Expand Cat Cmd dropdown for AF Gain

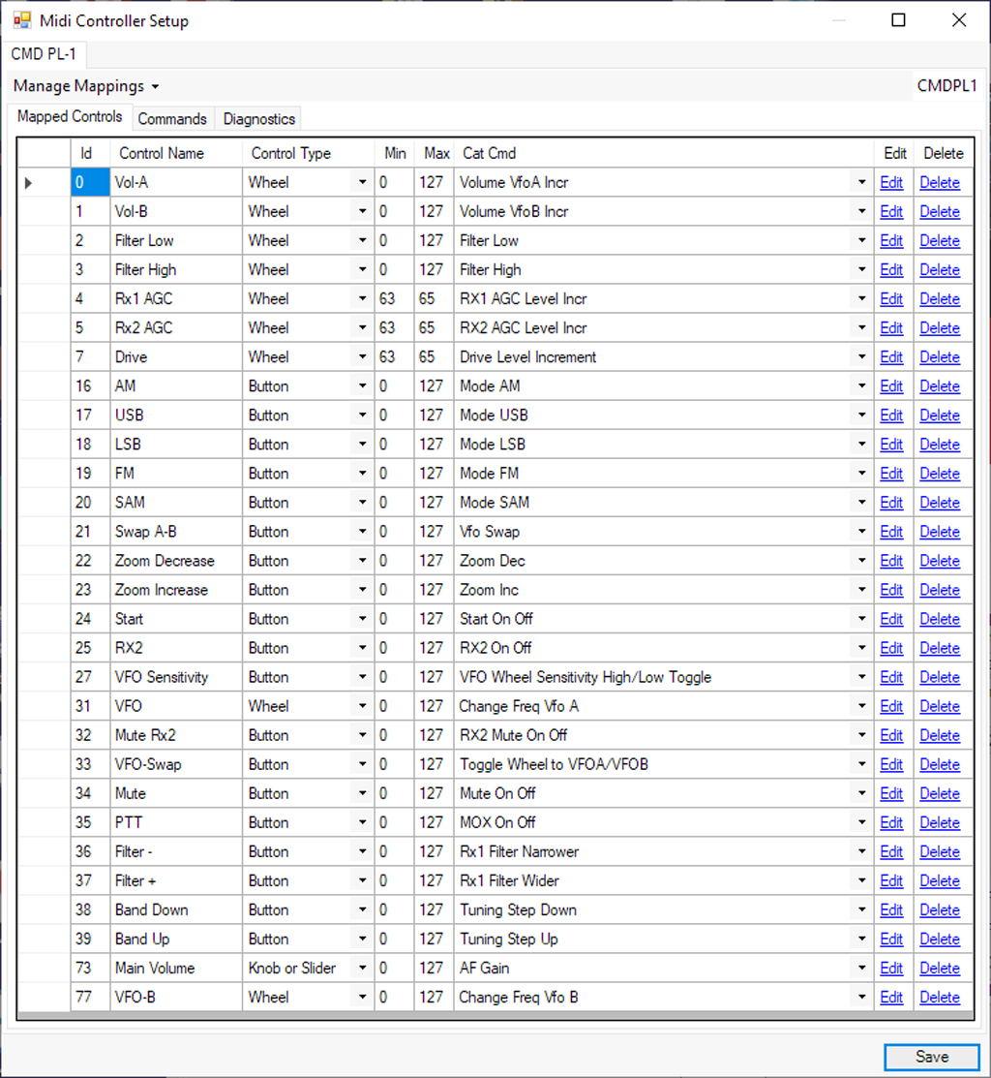tap(861, 968)
